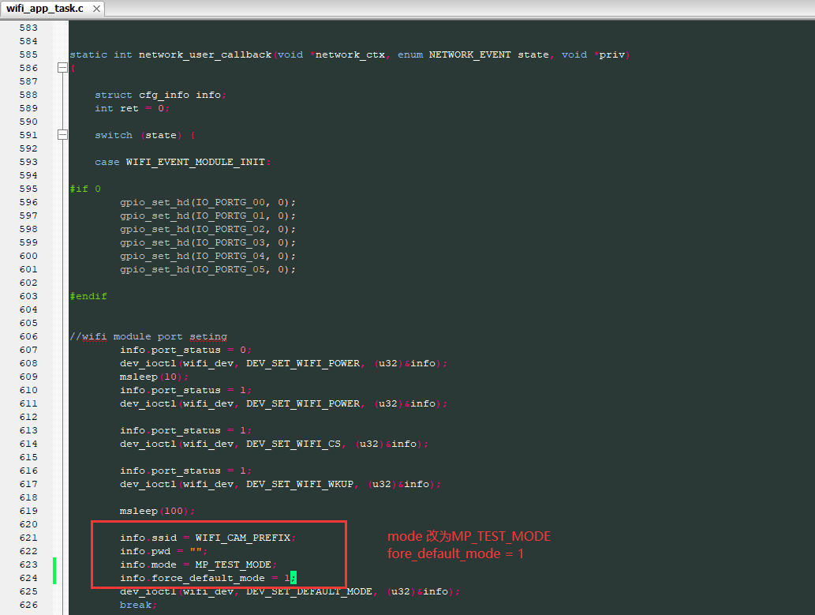Click the WIFI_EVENT_MODULE_INIT case label
815x615 pixels.
coord(195,162)
